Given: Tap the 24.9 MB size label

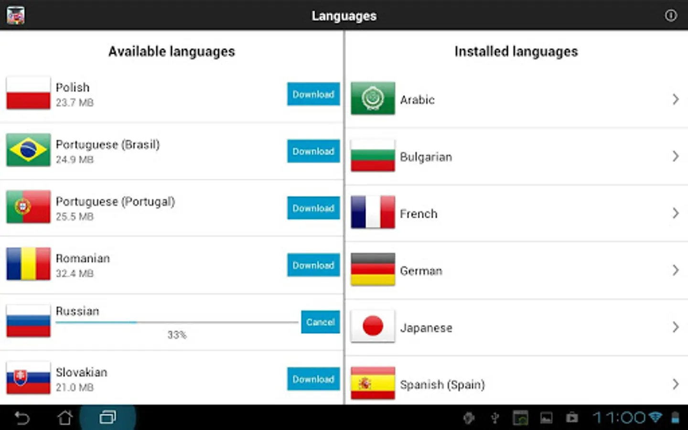Looking at the screenshot, I should 75,159.
